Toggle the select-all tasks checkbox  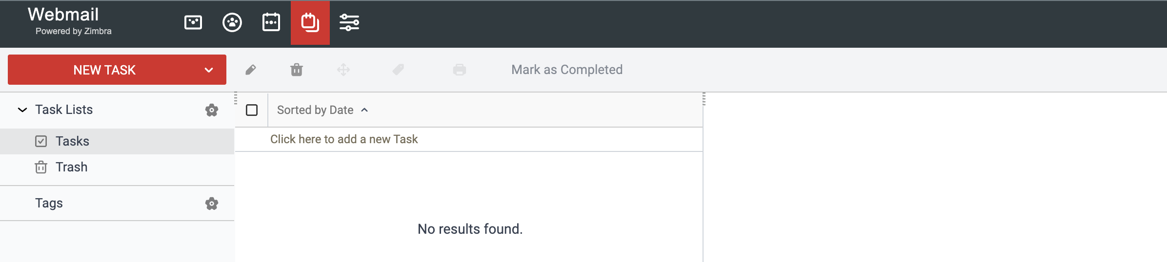click(x=252, y=110)
